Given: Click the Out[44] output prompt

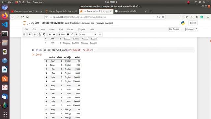Looking at the screenshot, I should coord(37,54).
